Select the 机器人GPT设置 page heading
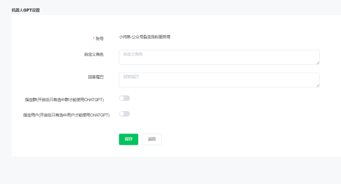This screenshot has width=341, height=184. (x=25, y=10)
